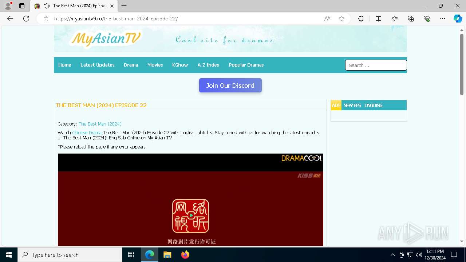Click the page vertical scrollbar thumb
Viewport: 466px width, 262px height.
coord(462,64)
